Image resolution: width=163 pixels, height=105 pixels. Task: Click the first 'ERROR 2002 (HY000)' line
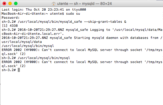[x=82, y=50]
